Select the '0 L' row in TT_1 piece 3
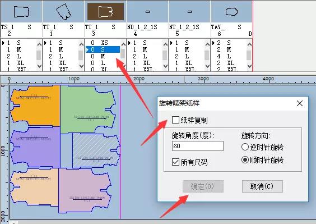Screen dimensions: 316x224 [x=103, y=63]
